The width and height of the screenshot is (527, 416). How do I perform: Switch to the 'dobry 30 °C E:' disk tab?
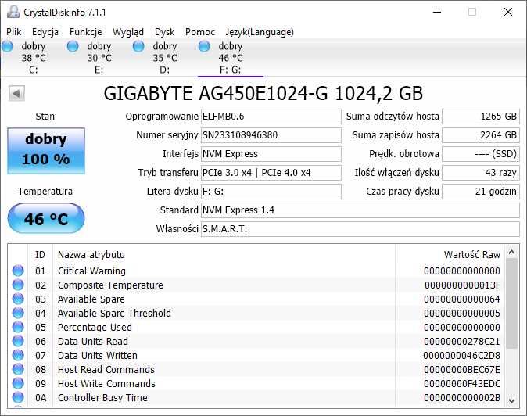[x=99, y=58]
